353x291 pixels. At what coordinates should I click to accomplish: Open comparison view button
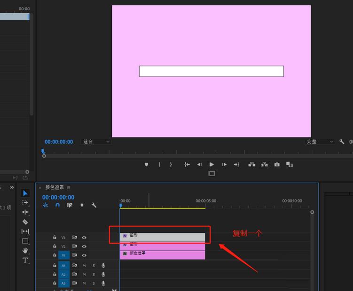289,164
